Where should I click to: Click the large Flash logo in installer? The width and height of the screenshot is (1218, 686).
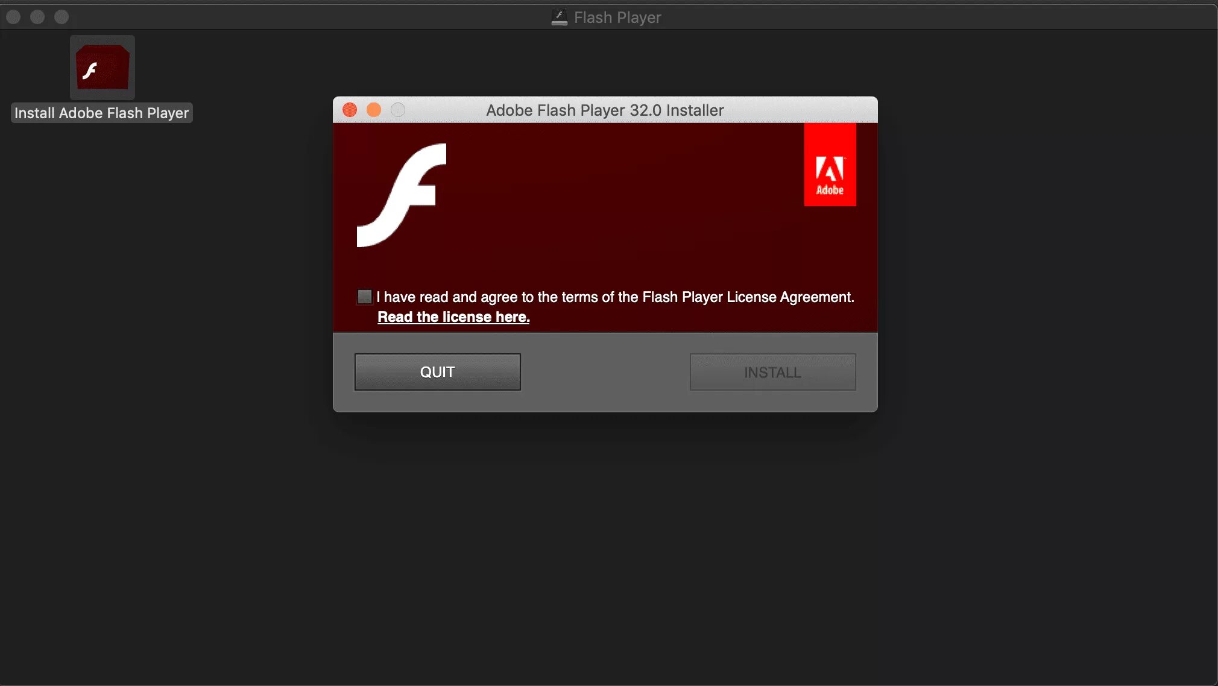(402, 195)
